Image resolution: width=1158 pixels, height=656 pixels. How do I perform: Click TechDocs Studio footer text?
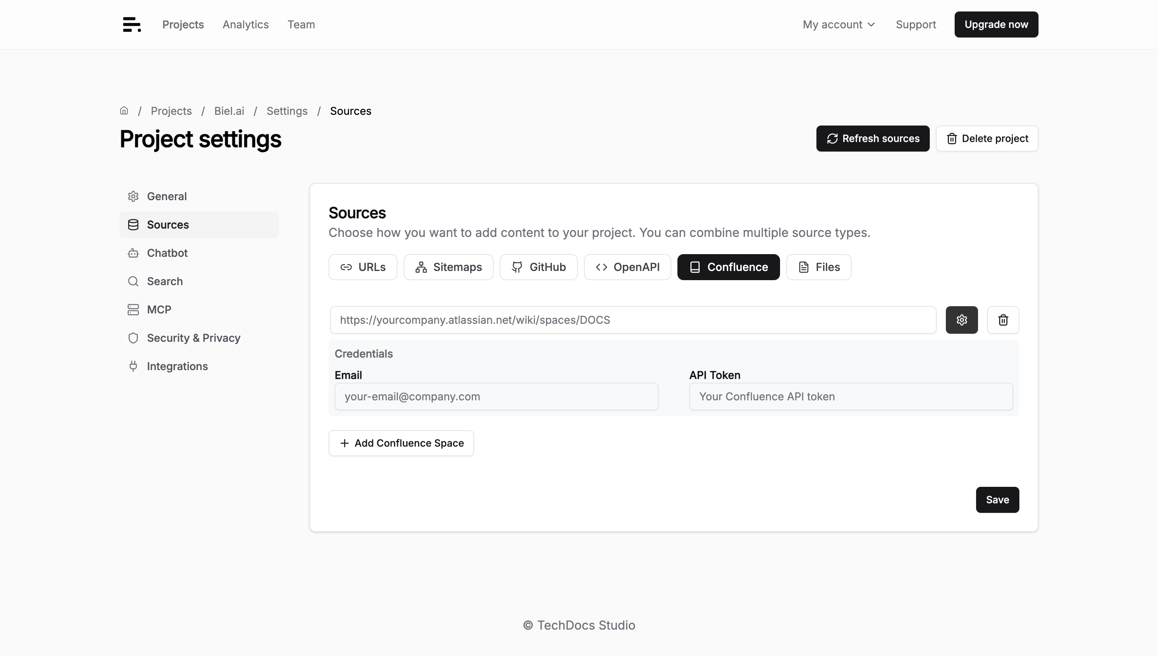tap(579, 625)
